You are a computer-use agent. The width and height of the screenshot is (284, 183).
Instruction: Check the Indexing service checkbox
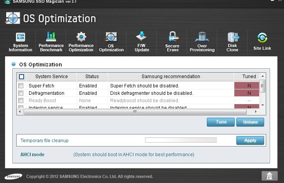[x=21, y=107]
